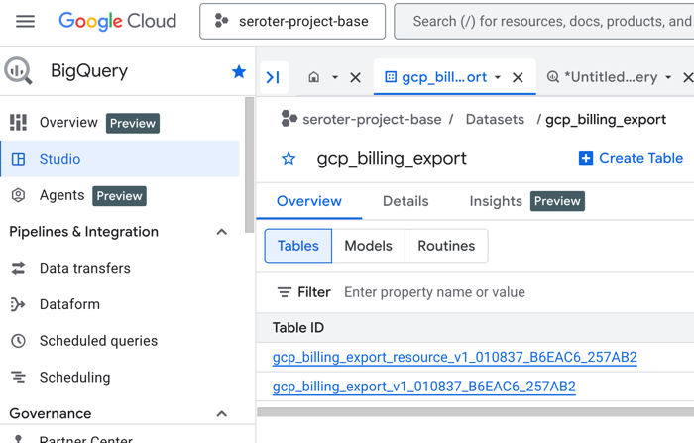Select the Routines toggle button
The image size is (694, 443).
(x=446, y=246)
